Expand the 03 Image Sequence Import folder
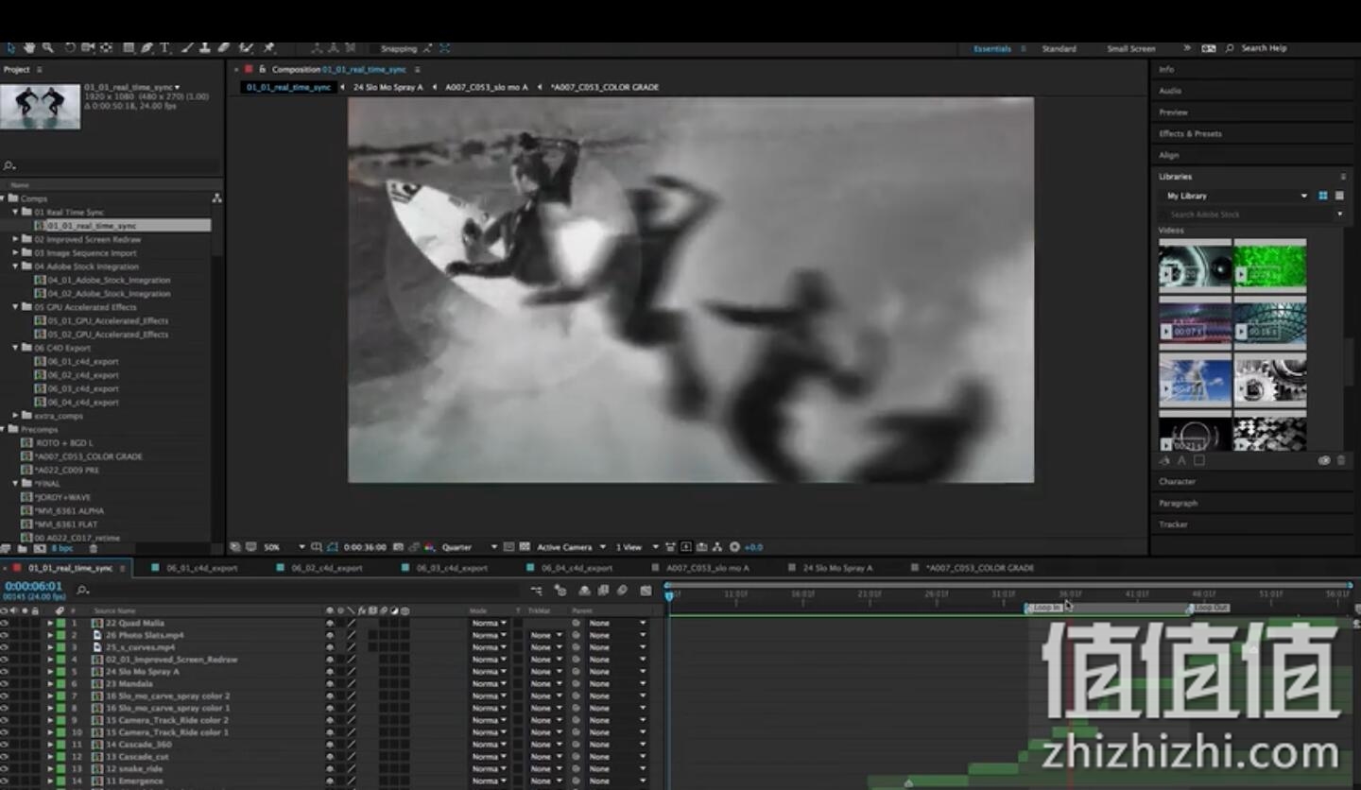This screenshot has height=790, width=1361. click(x=17, y=253)
